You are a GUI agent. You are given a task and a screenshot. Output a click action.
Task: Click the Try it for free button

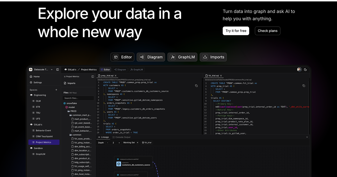(x=236, y=31)
